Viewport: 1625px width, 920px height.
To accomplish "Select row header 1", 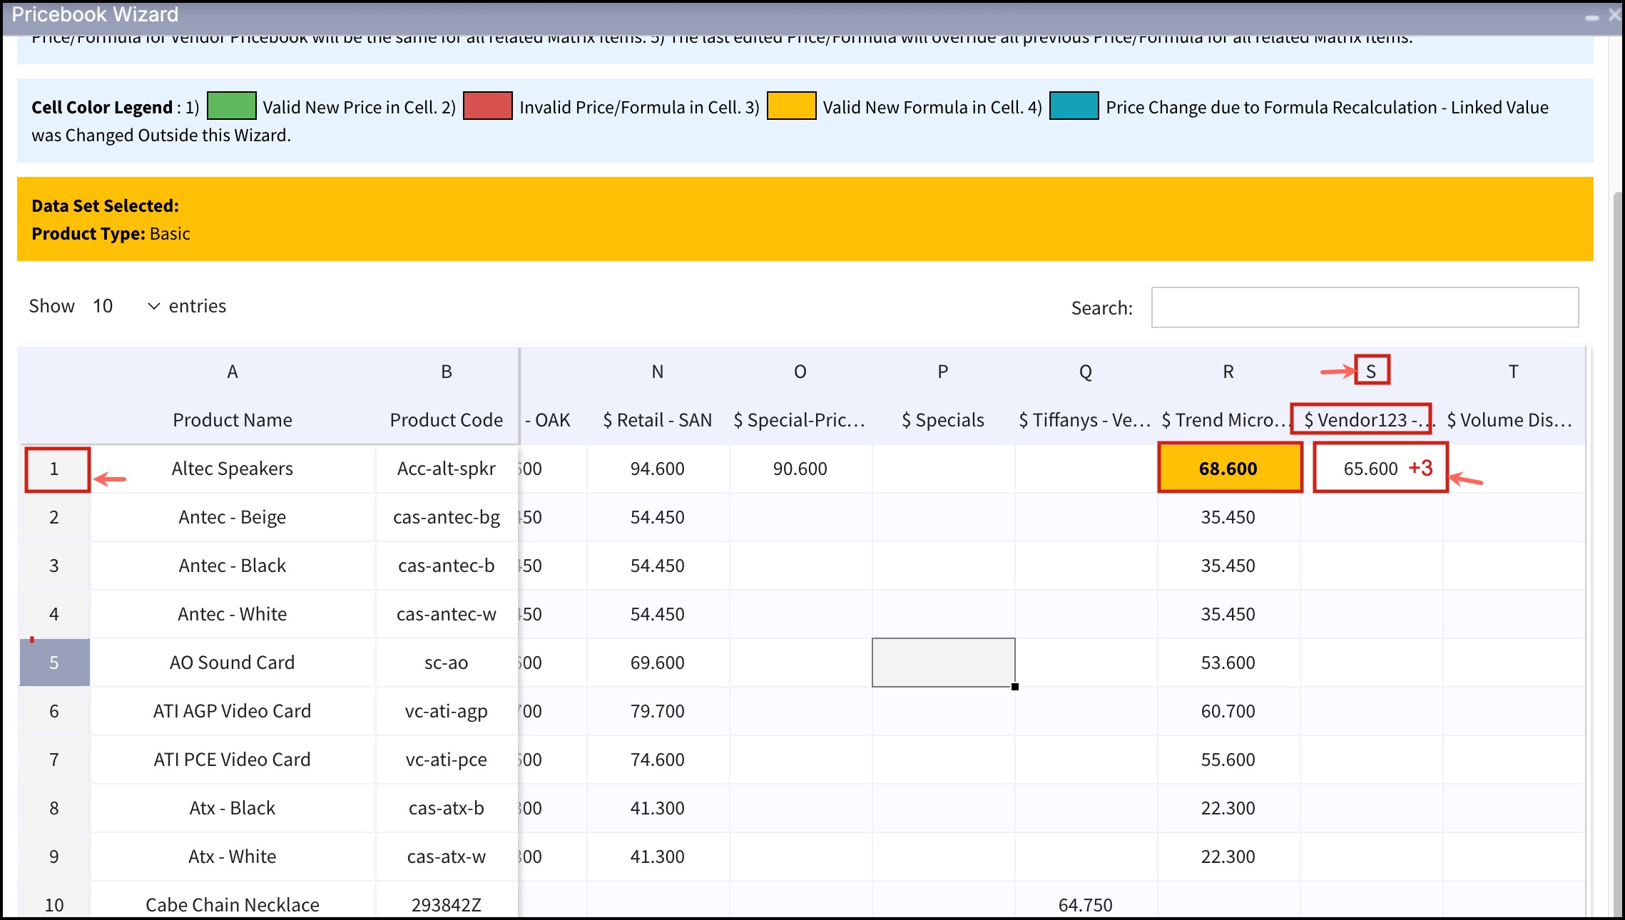I will coord(55,469).
